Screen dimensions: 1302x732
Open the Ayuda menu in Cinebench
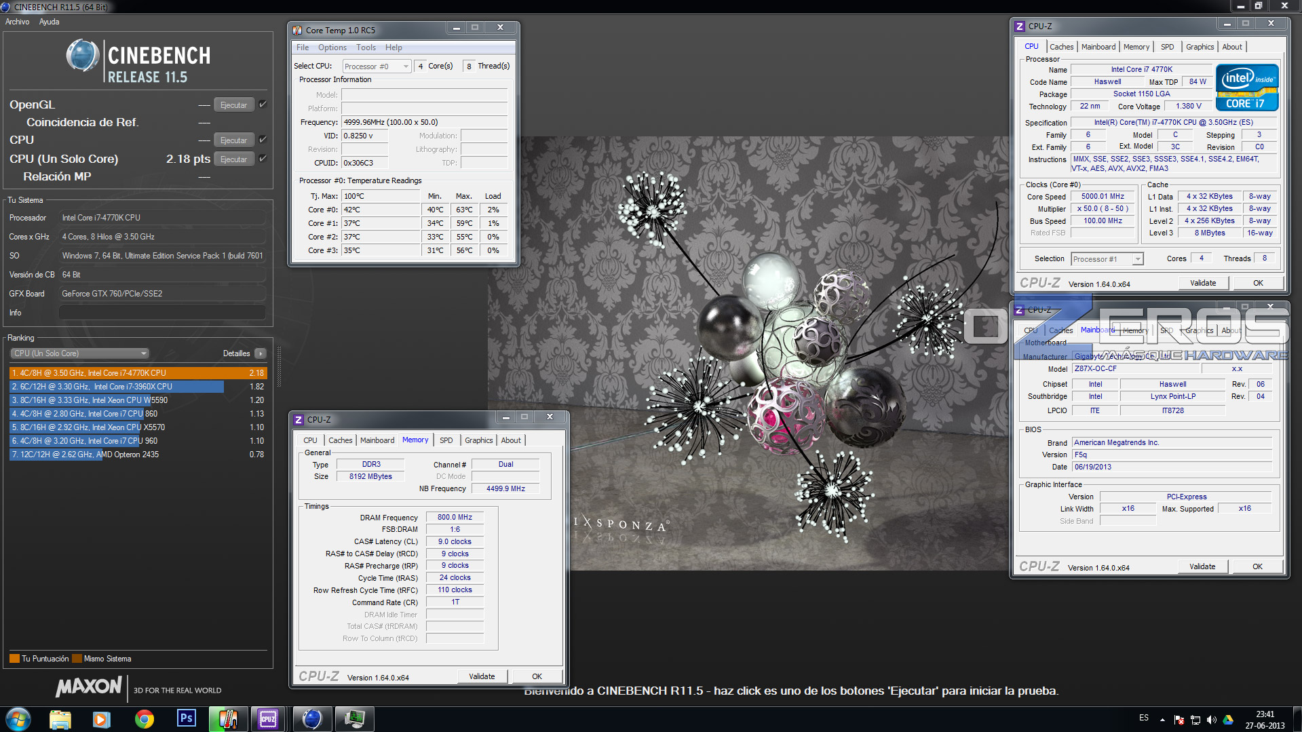tap(49, 22)
